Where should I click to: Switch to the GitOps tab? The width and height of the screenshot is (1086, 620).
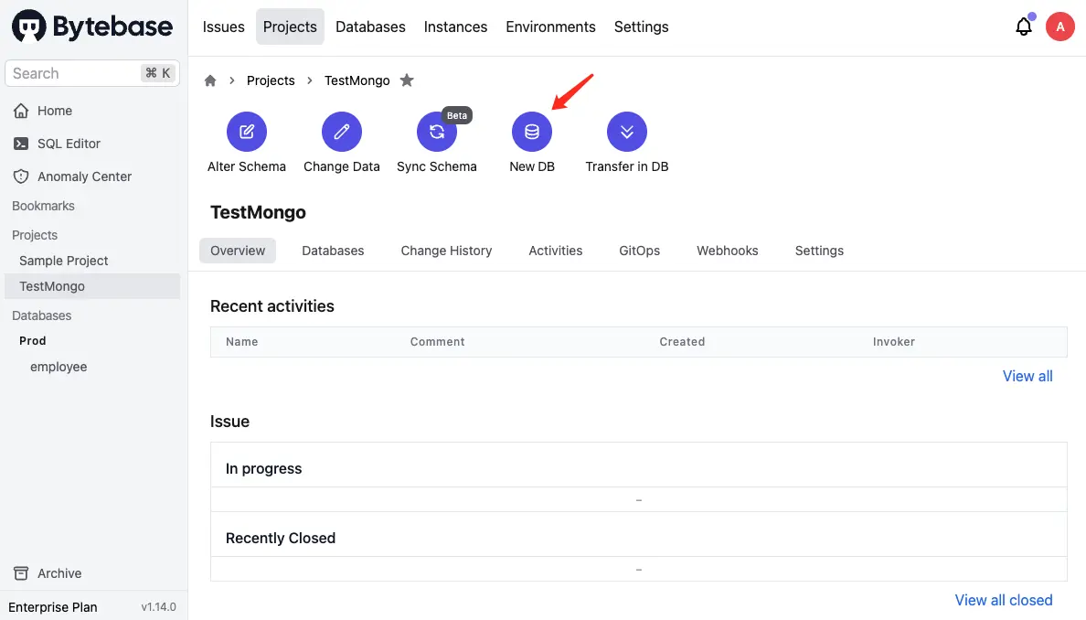pos(639,251)
